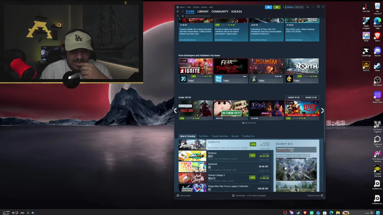Open Microsoft Edge desktop shortcut
Image resolution: width=383 pixels, height=215 pixels.
[x=377, y=23]
